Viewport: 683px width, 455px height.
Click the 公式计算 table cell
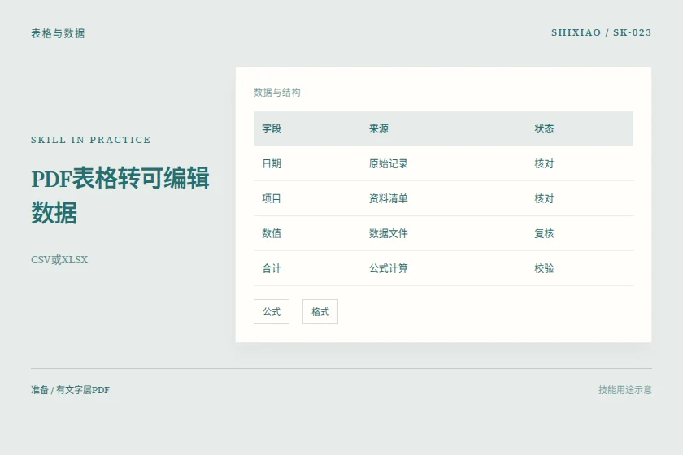(388, 268)
